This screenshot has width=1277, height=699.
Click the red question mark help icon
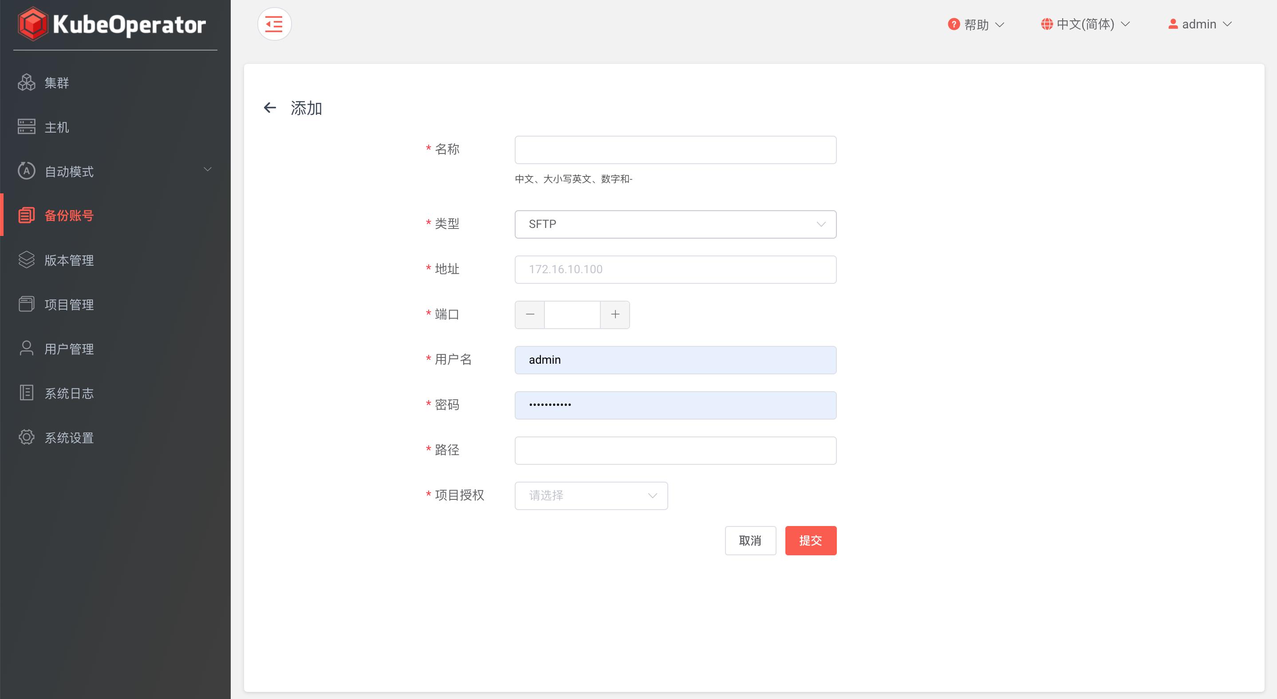[x=953, y=24]
